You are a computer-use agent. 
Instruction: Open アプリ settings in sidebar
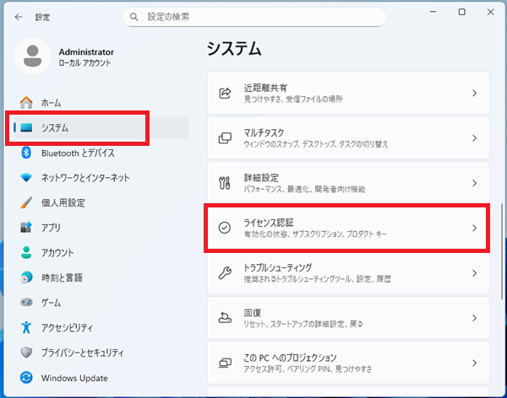click(x=50, y=227)
